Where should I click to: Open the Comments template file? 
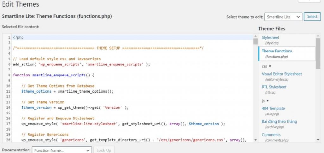pyautogui.click(x=271, y=135)
